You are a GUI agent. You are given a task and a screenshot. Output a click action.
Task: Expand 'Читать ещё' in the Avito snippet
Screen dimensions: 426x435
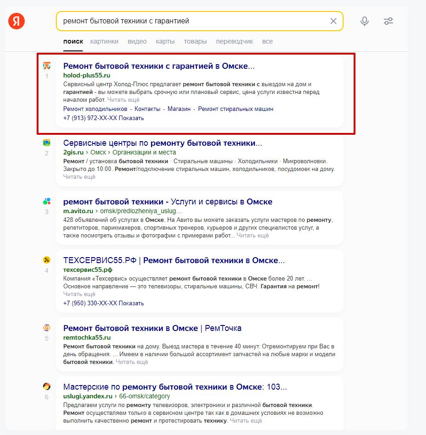click(x=253, y=236)
